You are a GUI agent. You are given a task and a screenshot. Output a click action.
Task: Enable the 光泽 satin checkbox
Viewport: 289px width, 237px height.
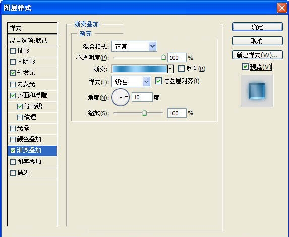click(13, 128)
